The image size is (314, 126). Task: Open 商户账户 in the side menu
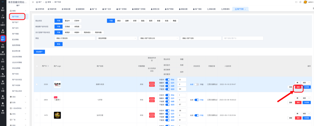tap(15, 22)
